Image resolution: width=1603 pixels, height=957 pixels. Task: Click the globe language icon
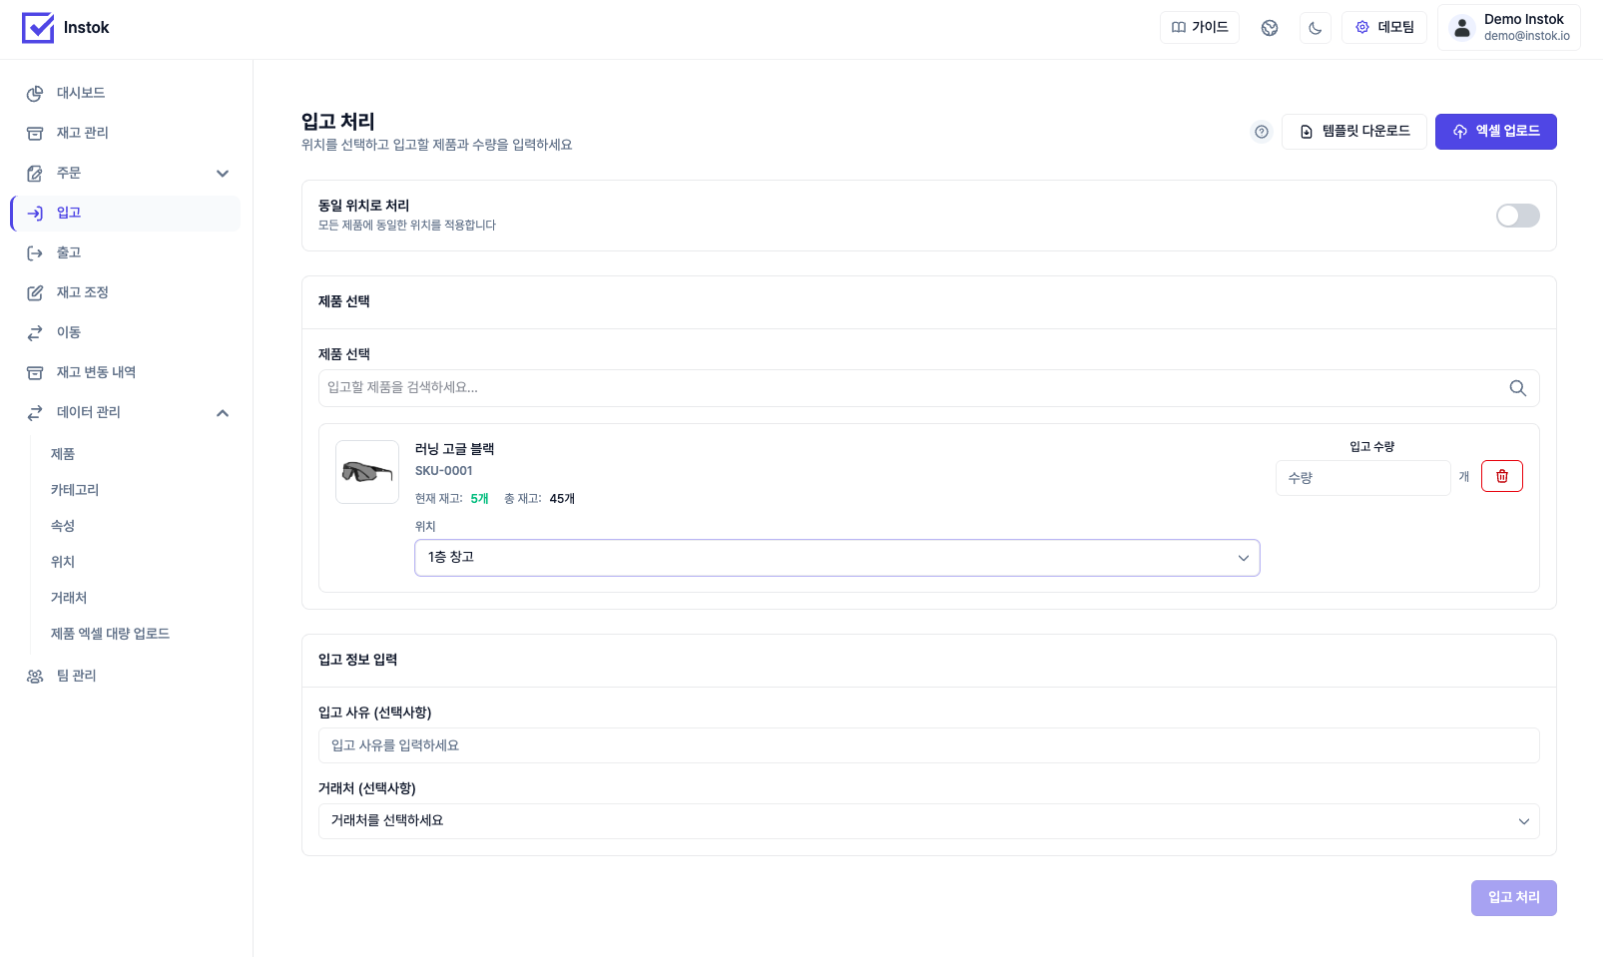(1270, 28)
